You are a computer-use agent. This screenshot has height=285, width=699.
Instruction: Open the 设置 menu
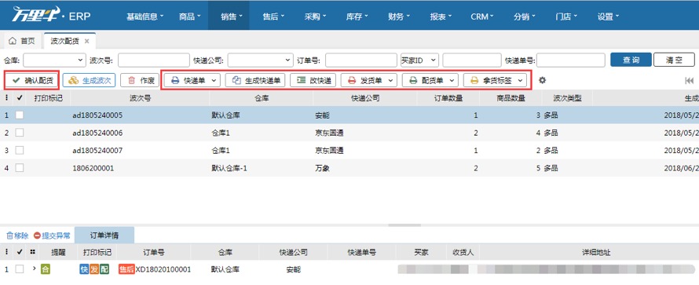(x=608, y=16)
